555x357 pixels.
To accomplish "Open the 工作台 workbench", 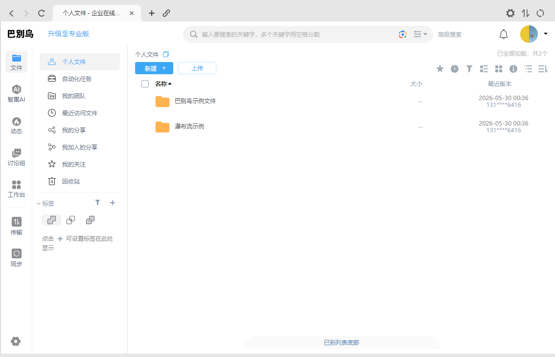I will 16,189.
